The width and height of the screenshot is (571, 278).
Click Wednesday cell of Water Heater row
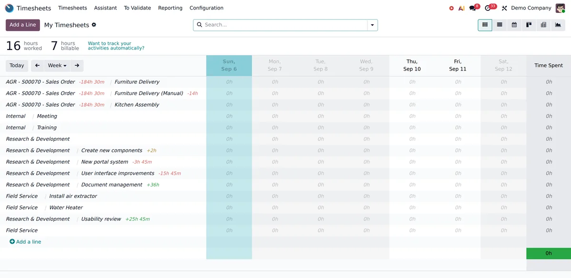[x=366, y=208]
